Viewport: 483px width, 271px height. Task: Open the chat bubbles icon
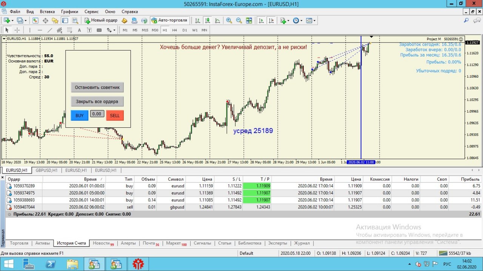pos(477,20)
